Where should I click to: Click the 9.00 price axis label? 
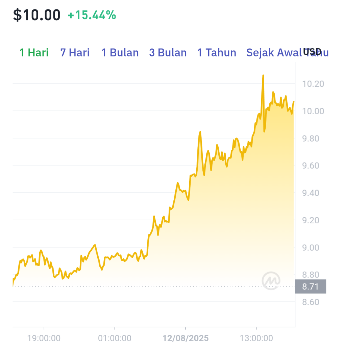tap(311, 248)
